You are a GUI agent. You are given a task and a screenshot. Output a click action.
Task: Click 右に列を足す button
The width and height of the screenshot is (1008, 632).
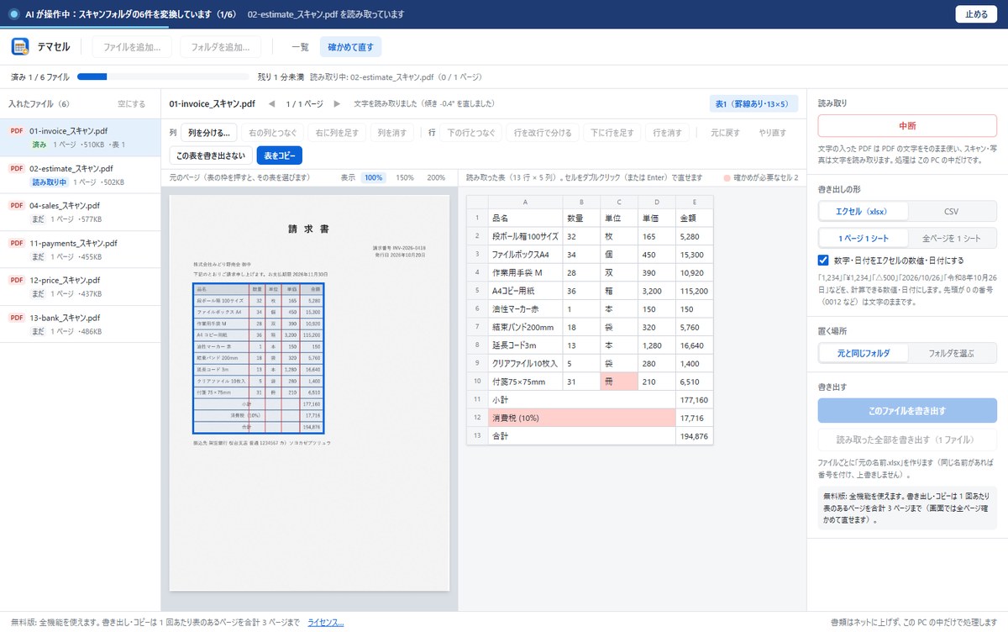338,133
